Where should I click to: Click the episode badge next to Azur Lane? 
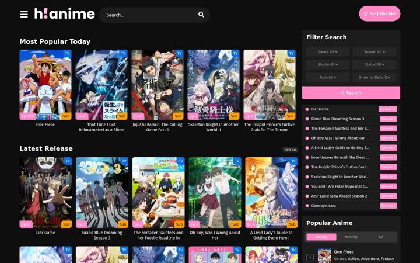click(388, 196)
